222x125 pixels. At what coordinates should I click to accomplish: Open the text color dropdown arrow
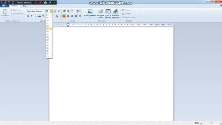(59, 16)
